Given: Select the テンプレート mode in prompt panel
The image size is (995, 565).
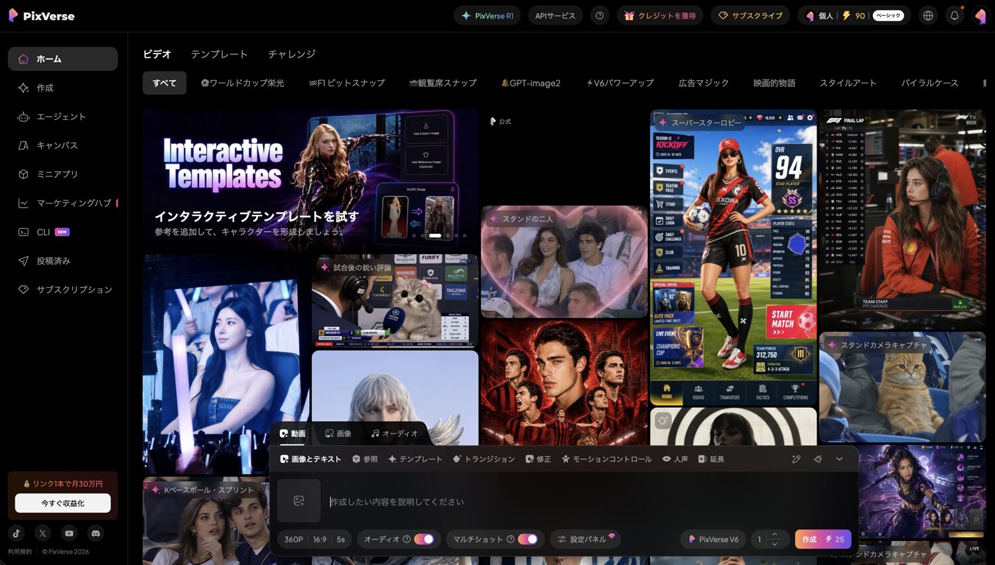Looking at the screenshot, I should [415, 459].
